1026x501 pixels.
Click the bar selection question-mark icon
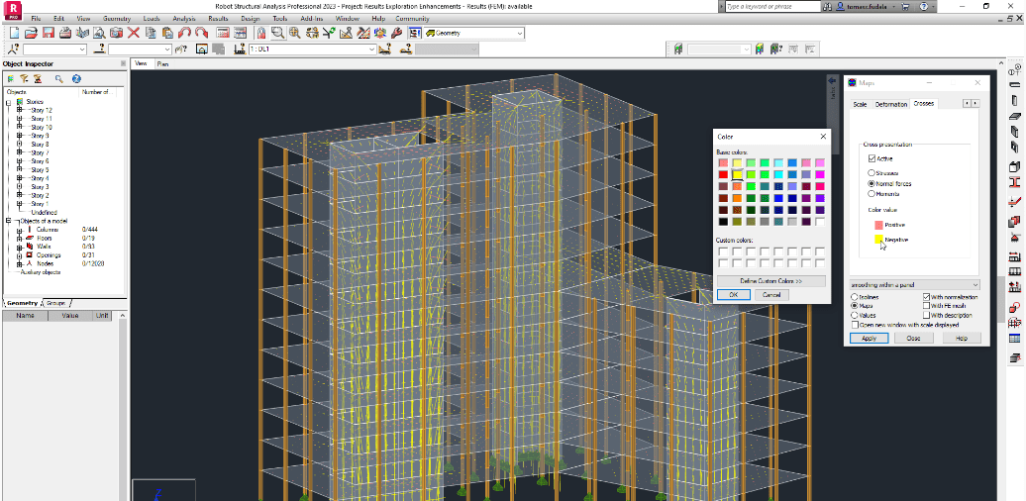99,50
